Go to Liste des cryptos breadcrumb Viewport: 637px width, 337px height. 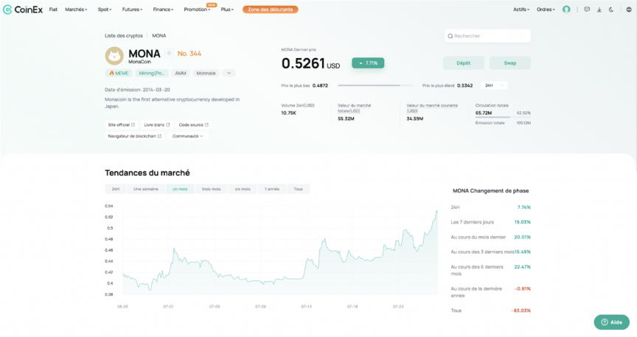(124, 36)
